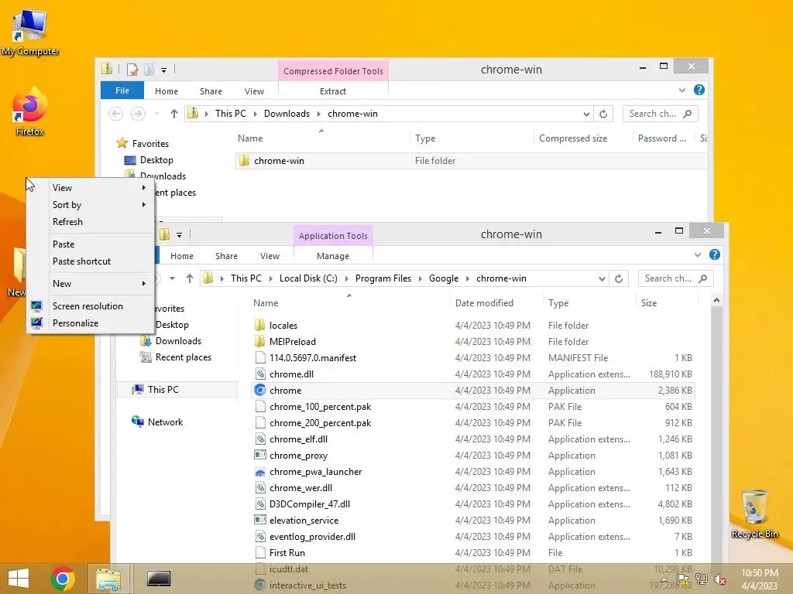This screenshot has width=793, height=594.
Task: Open the network tray icon
Action: pos(702,579)
